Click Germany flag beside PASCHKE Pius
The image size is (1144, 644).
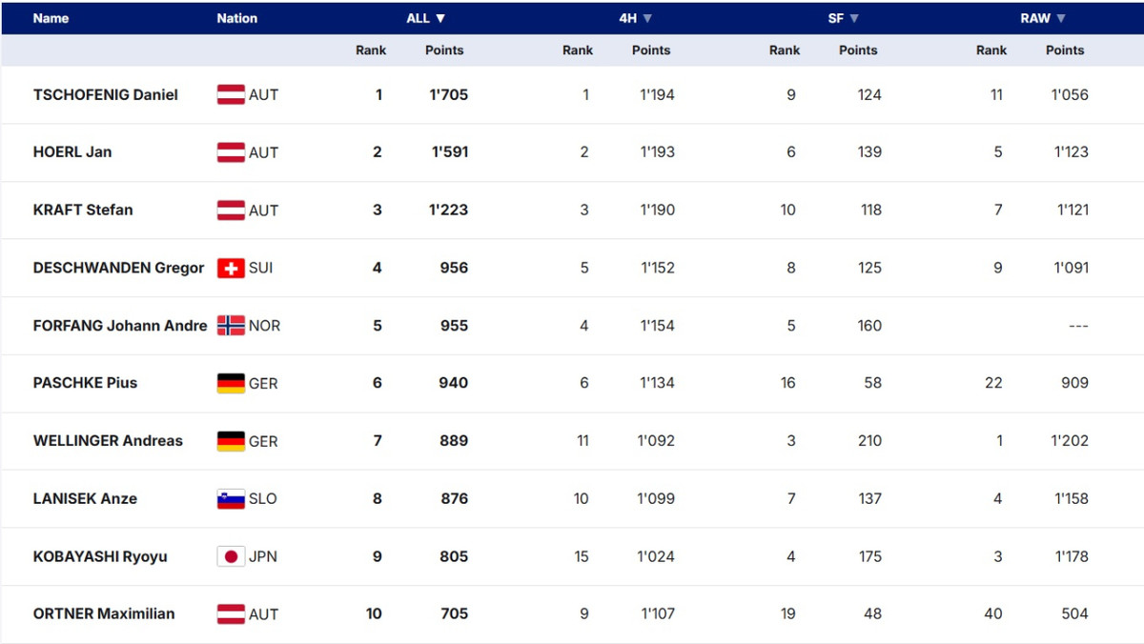(x=231, y=383)
